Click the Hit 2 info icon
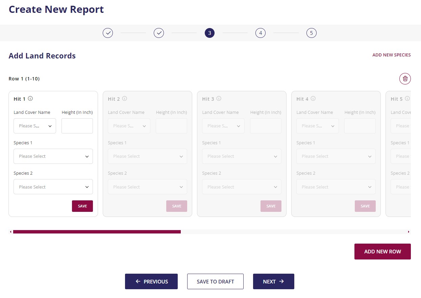 125,99
